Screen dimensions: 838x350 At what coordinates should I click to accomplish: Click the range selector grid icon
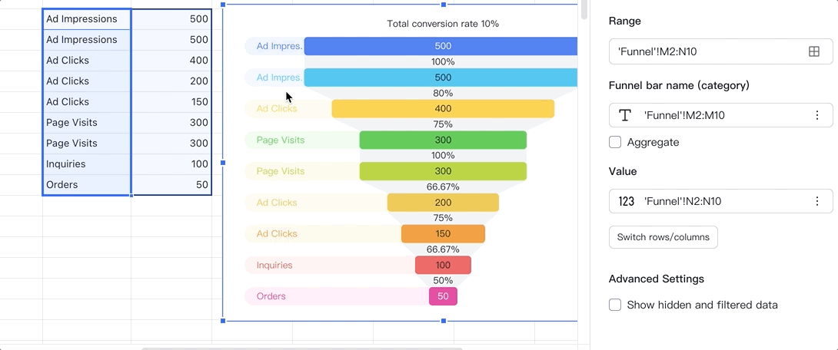814,51
